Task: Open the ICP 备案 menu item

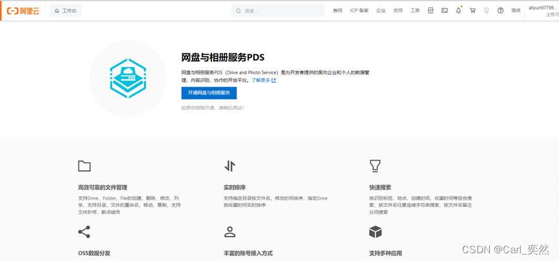Action: pos(359,11)
